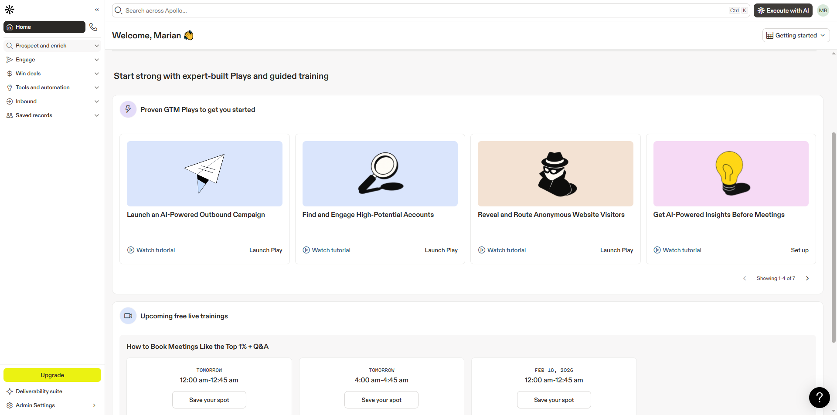
Task: Open the Reveal Anonymous Website Visitors thumbnail
Action: click(x=555, y=174)
